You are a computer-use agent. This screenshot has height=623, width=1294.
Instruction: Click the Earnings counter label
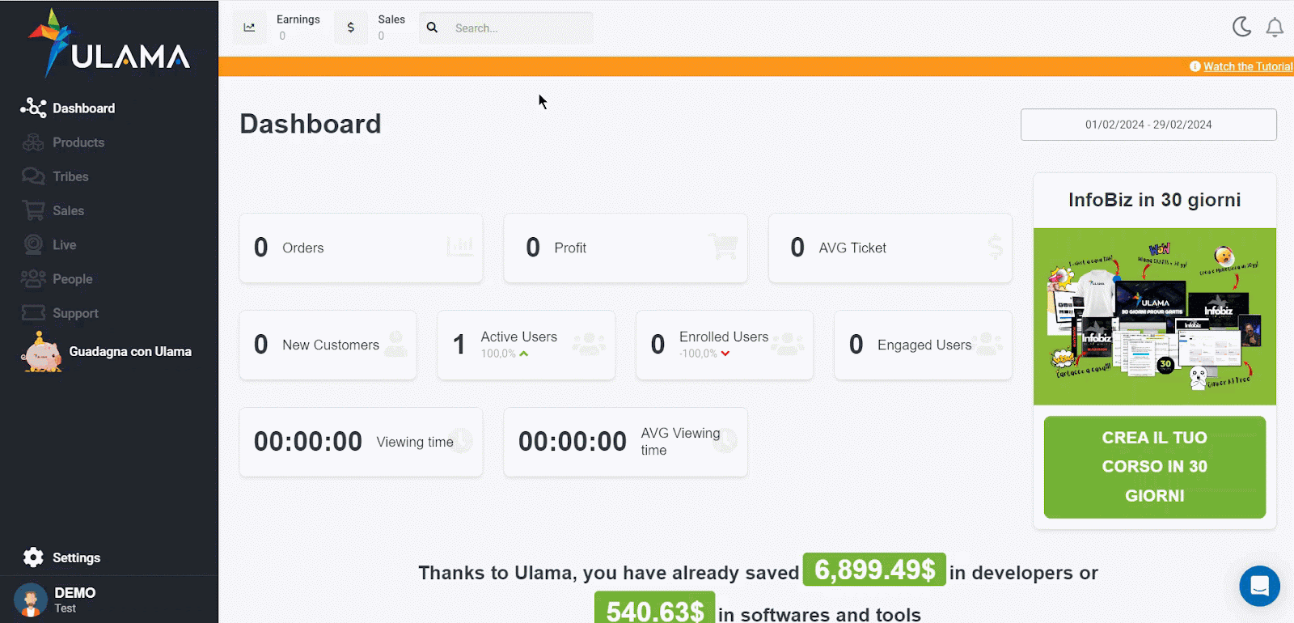tap(298, 19)
